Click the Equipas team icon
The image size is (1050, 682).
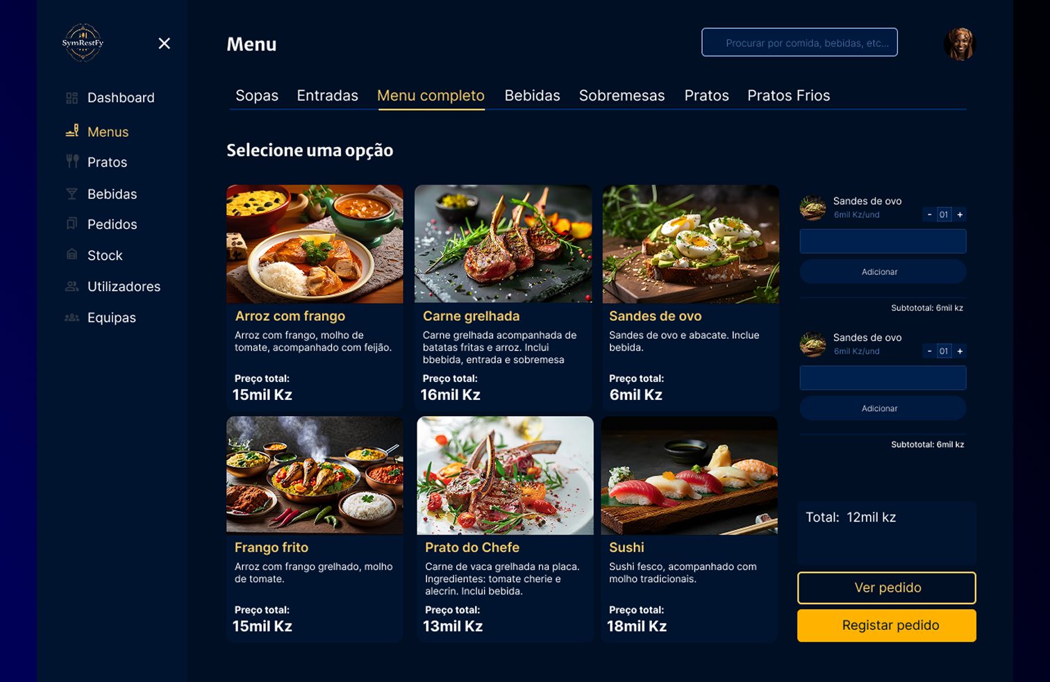(72, 317)
